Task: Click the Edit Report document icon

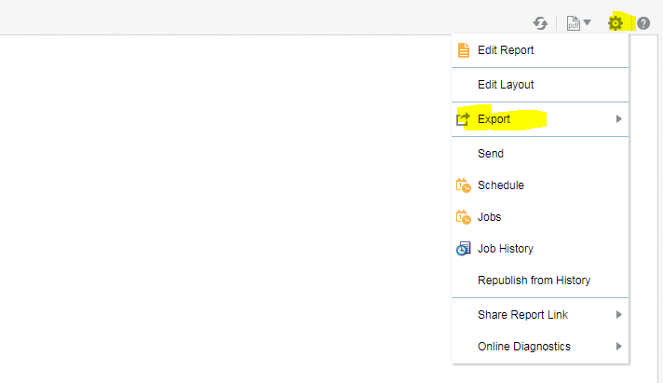Action: pyautogui.click(x=464, y=50)
